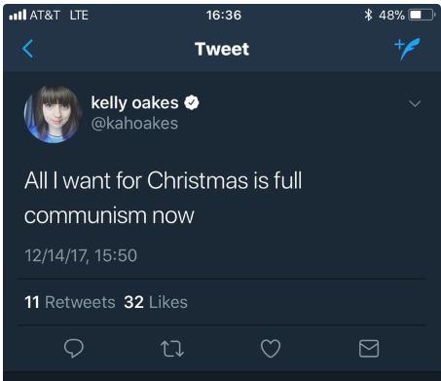Tap the battery indicator in status bar

click(x=422, y=15)
